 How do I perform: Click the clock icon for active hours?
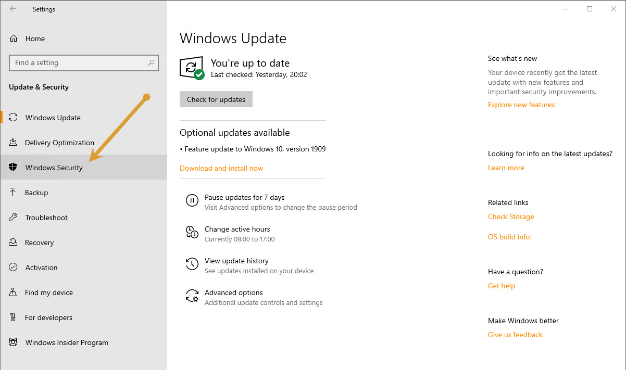point(192,232)
